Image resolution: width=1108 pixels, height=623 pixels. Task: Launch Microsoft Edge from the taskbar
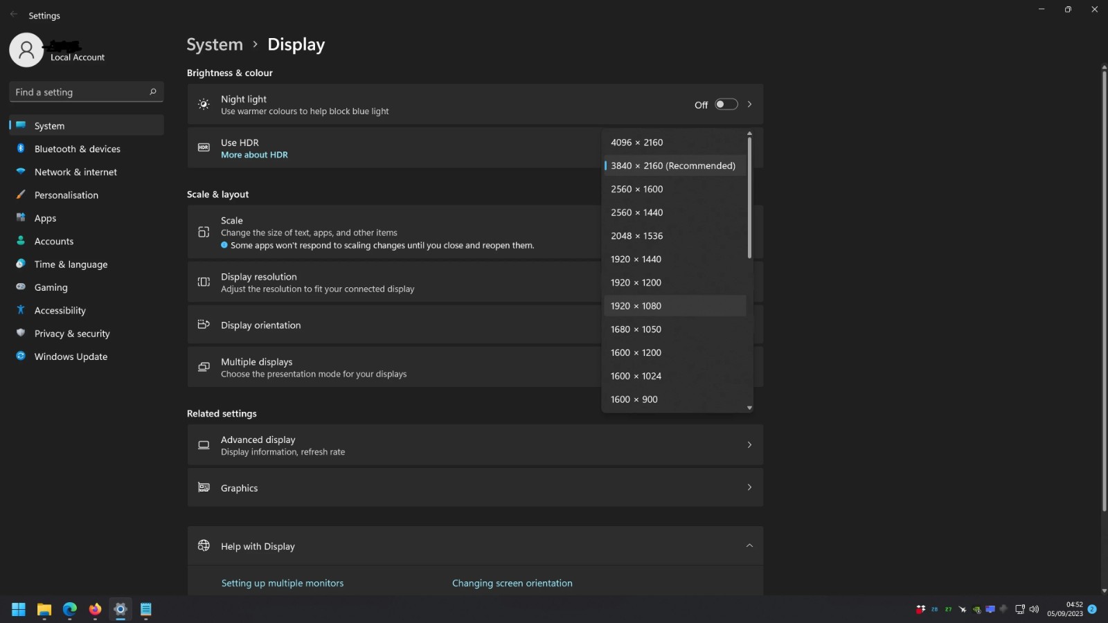(x=70, y=609)
